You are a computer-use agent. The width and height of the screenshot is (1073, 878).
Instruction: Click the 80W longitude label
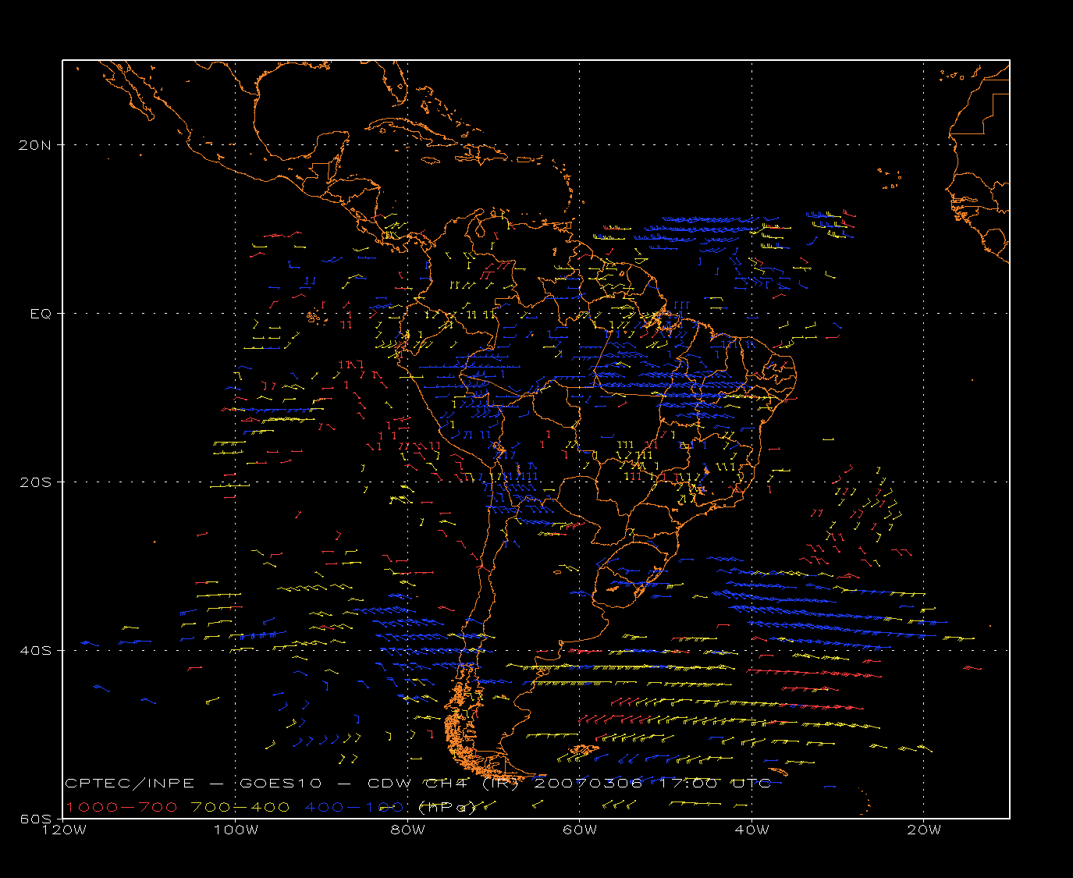[x=408, y=830]
